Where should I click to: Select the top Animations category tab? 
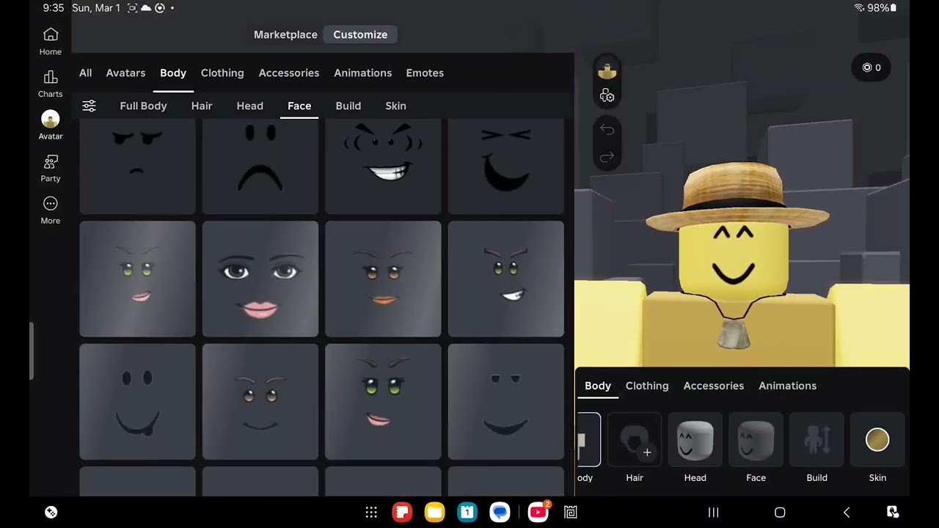tap(362, 73)
